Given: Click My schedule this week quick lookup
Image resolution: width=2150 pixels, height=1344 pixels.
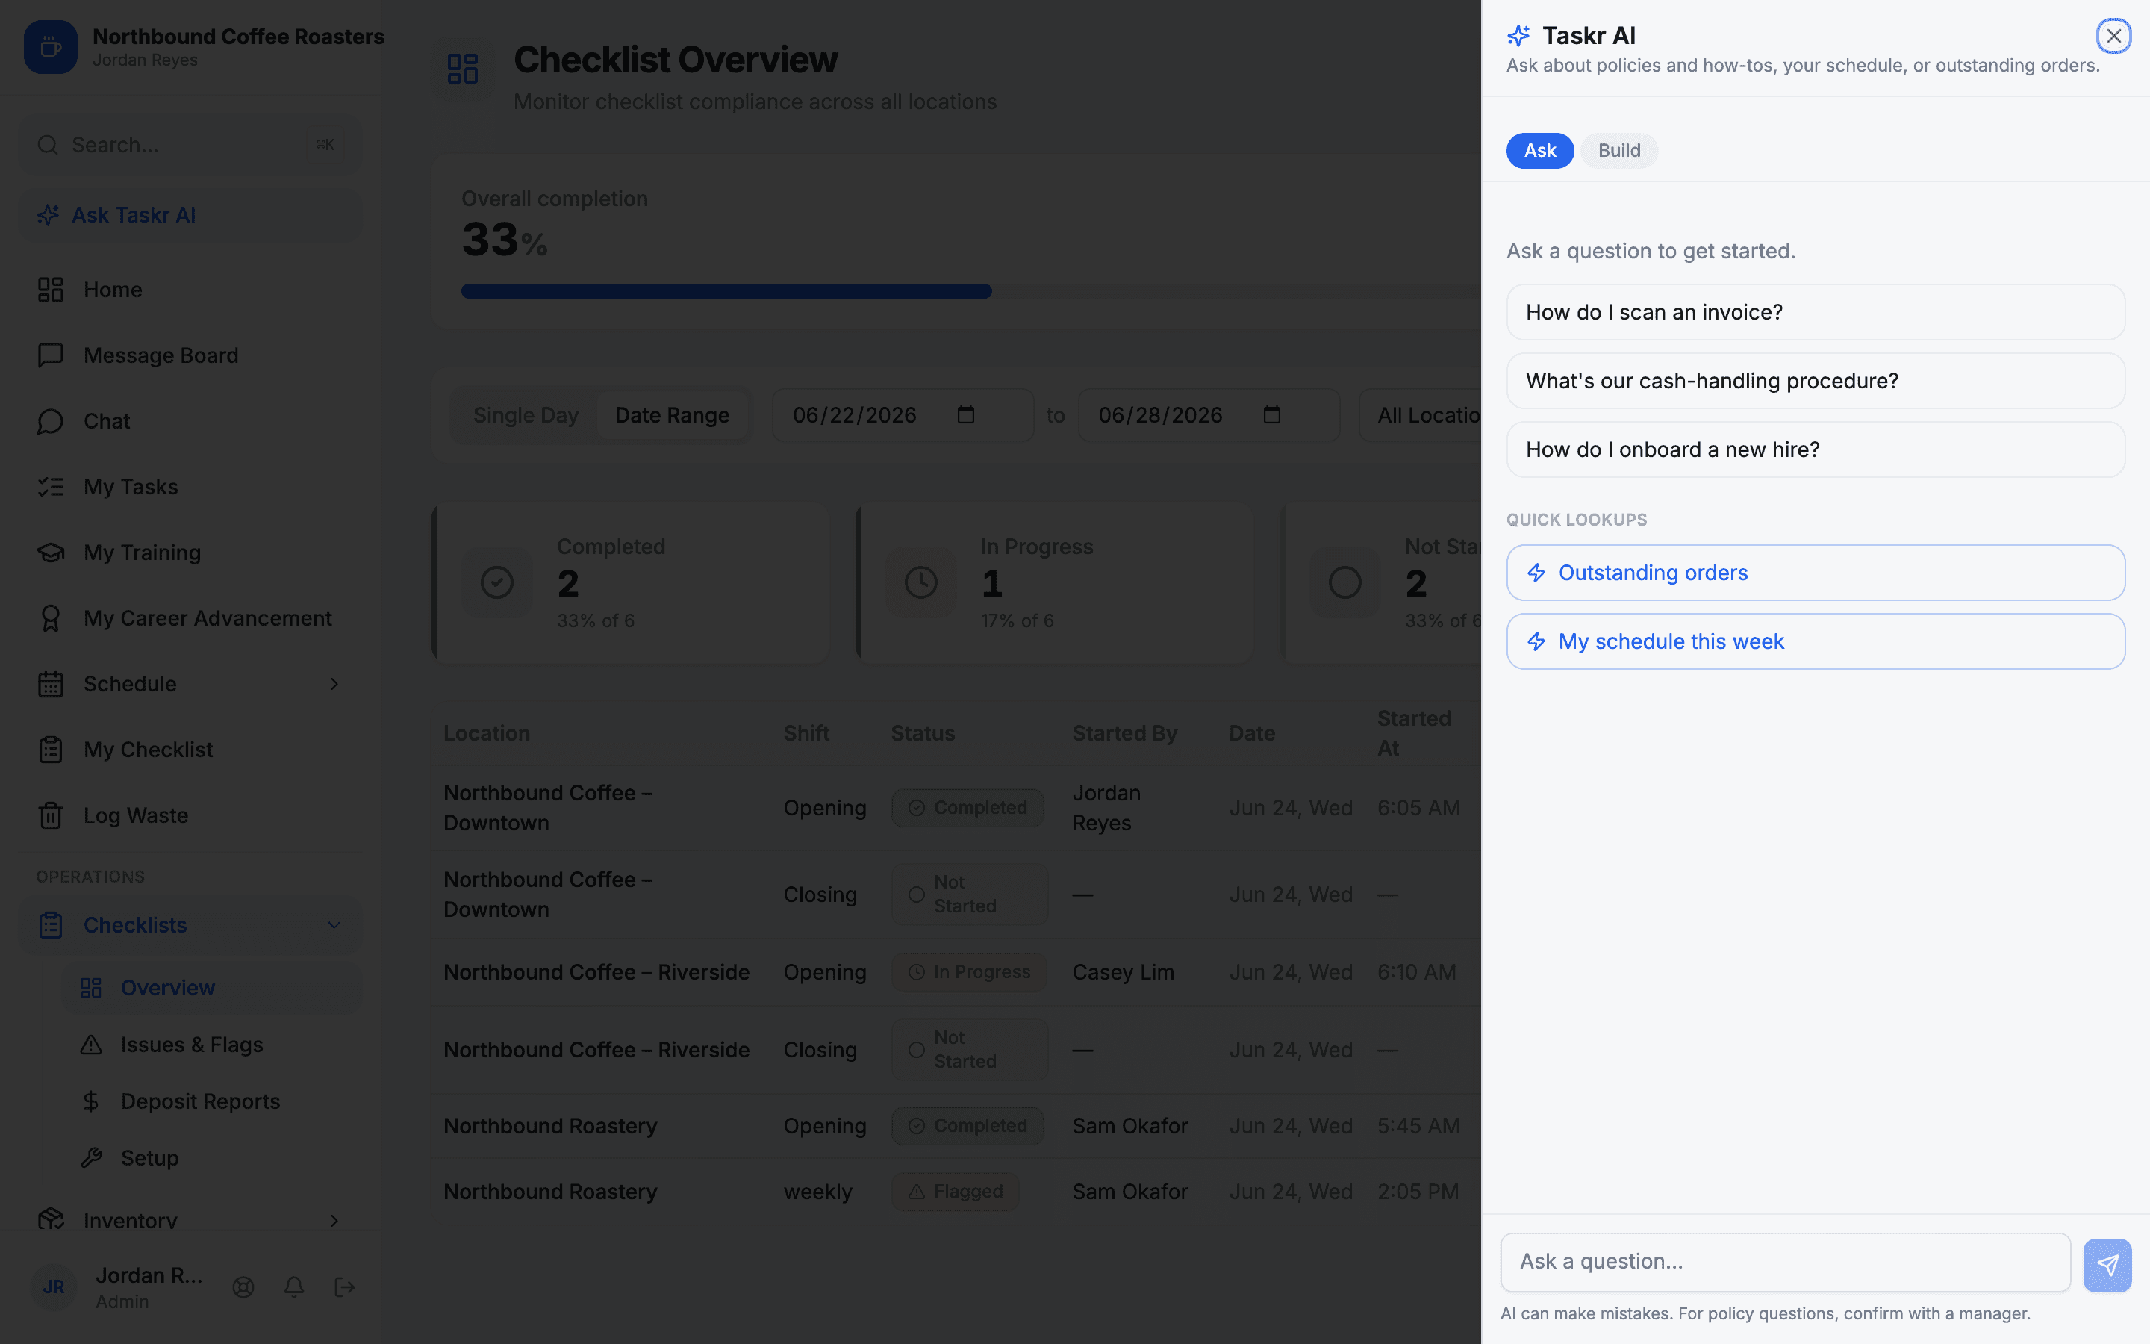Looking at the screenshot, I should (x=1815, y=642).
